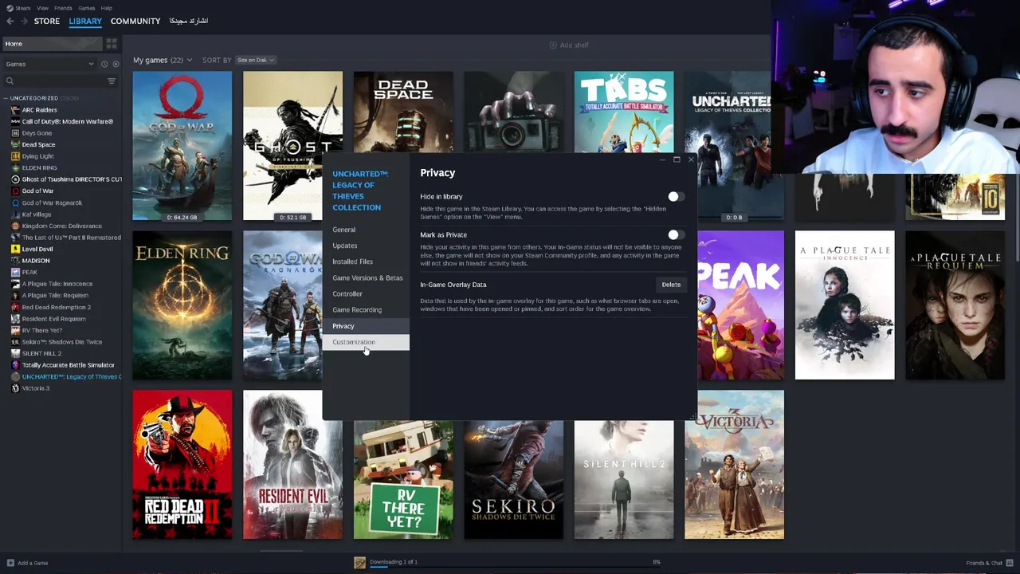1020x574 pixels.
Task: Open the Silent Hill 2 cover thumbnail
Action: tap(624, 479)
